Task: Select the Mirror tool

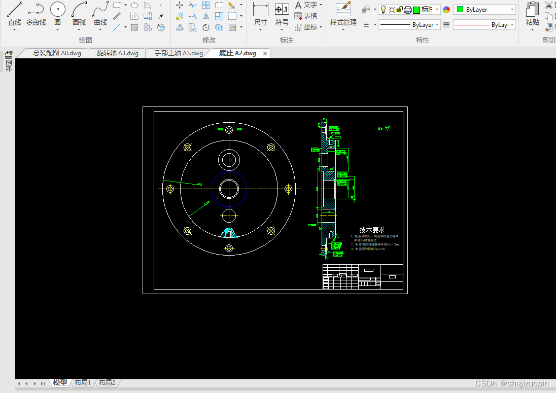Action: pos(206,16)
